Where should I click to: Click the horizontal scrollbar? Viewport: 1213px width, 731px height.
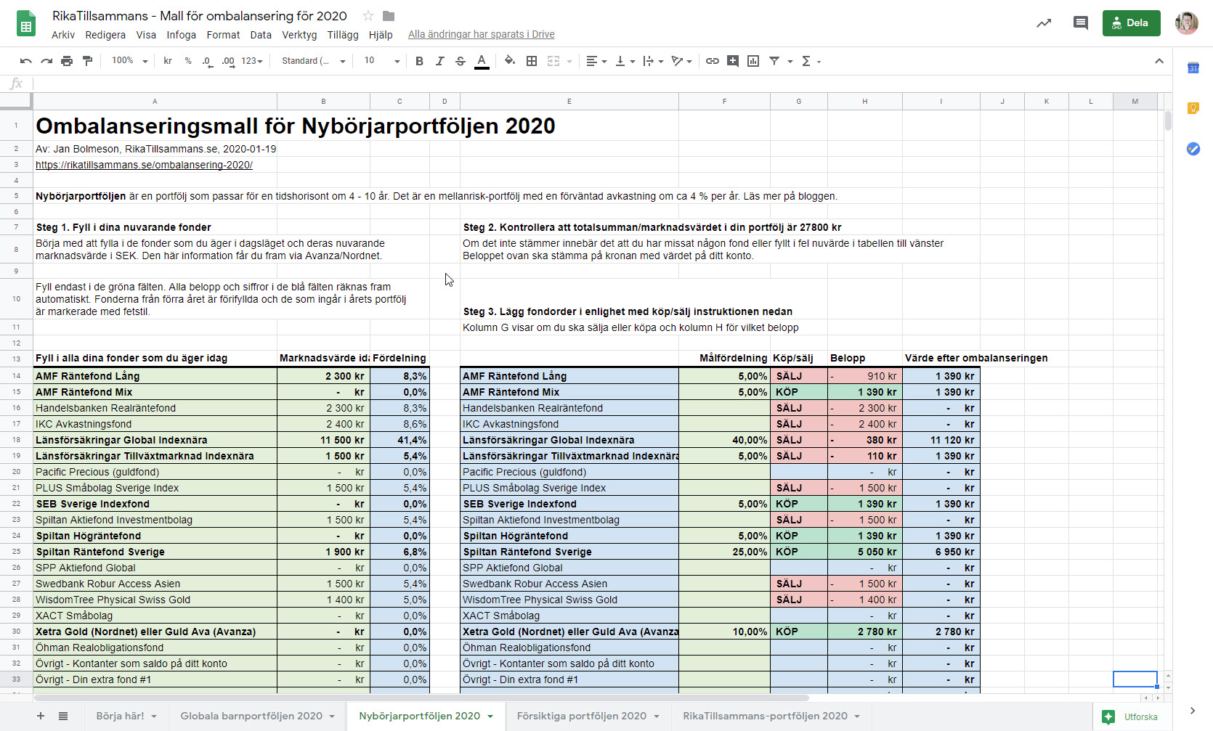coord(421,698)
